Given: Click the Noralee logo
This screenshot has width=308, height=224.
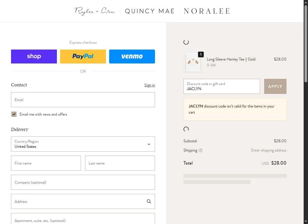Looking at the screenshot, I should tap(207, 11).
